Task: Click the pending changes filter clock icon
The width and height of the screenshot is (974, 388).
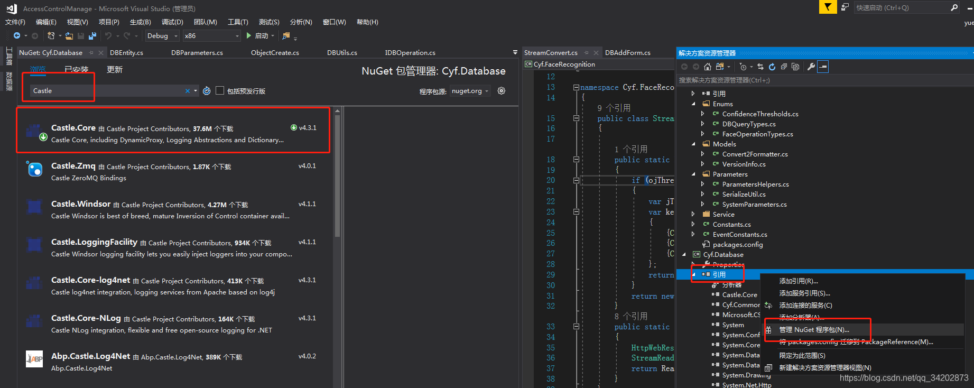Action: (x=743, y=67)
